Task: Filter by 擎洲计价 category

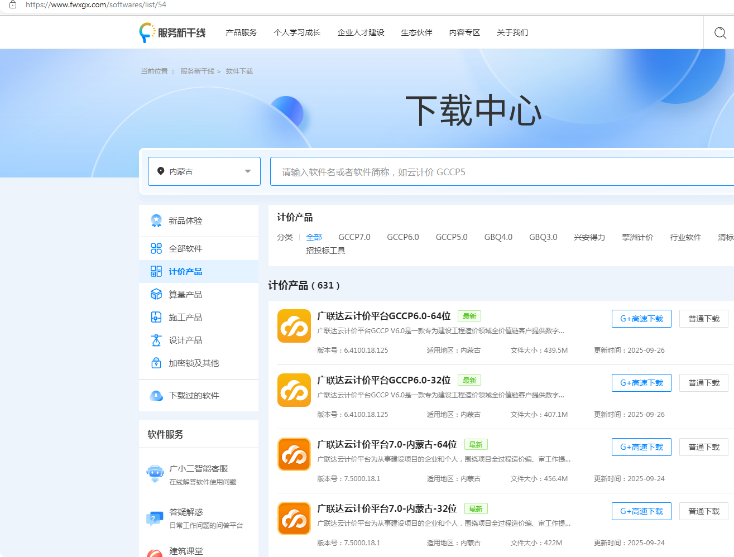Action: click(637, 237)
